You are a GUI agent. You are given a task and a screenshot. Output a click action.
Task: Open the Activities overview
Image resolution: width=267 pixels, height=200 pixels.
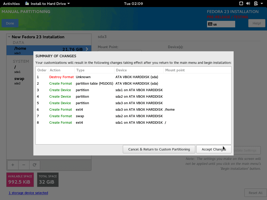pyautogui.click(x=11, y=4)
